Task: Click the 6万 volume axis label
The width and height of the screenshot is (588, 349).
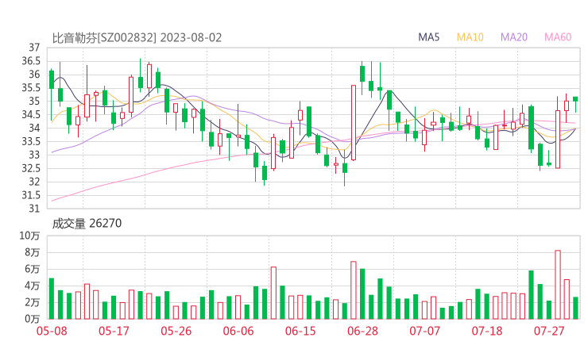Action: tap(33, 269)
